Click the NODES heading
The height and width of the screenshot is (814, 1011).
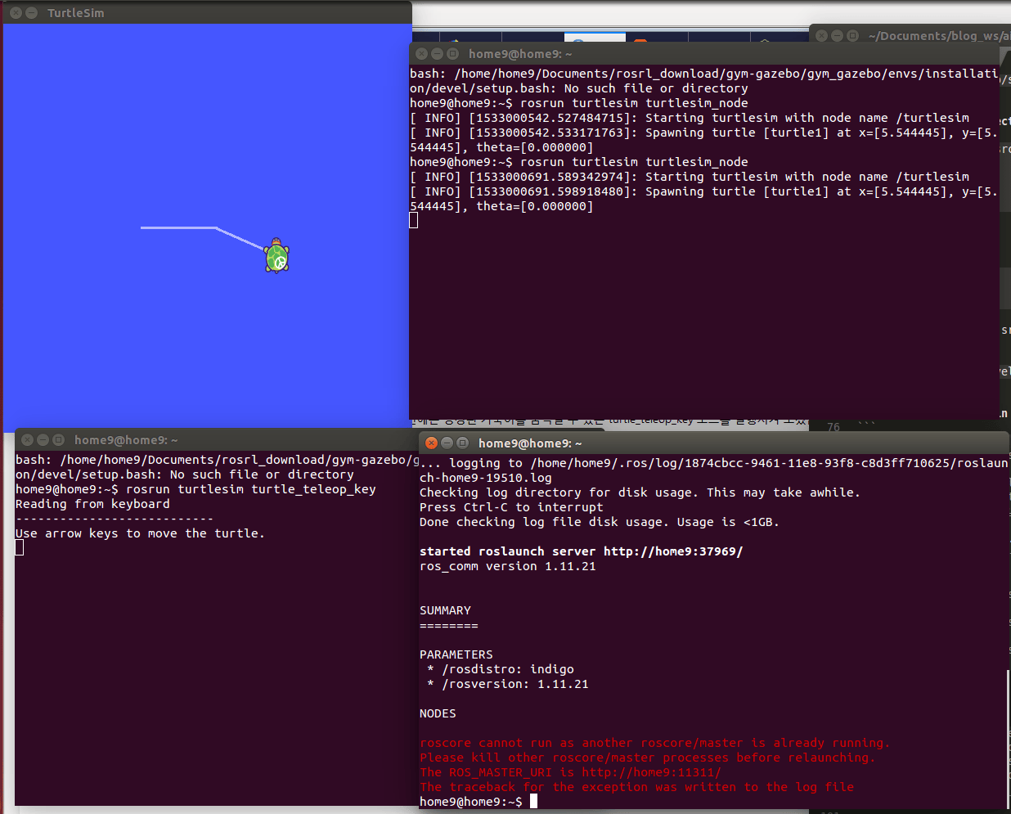(438, 713)
